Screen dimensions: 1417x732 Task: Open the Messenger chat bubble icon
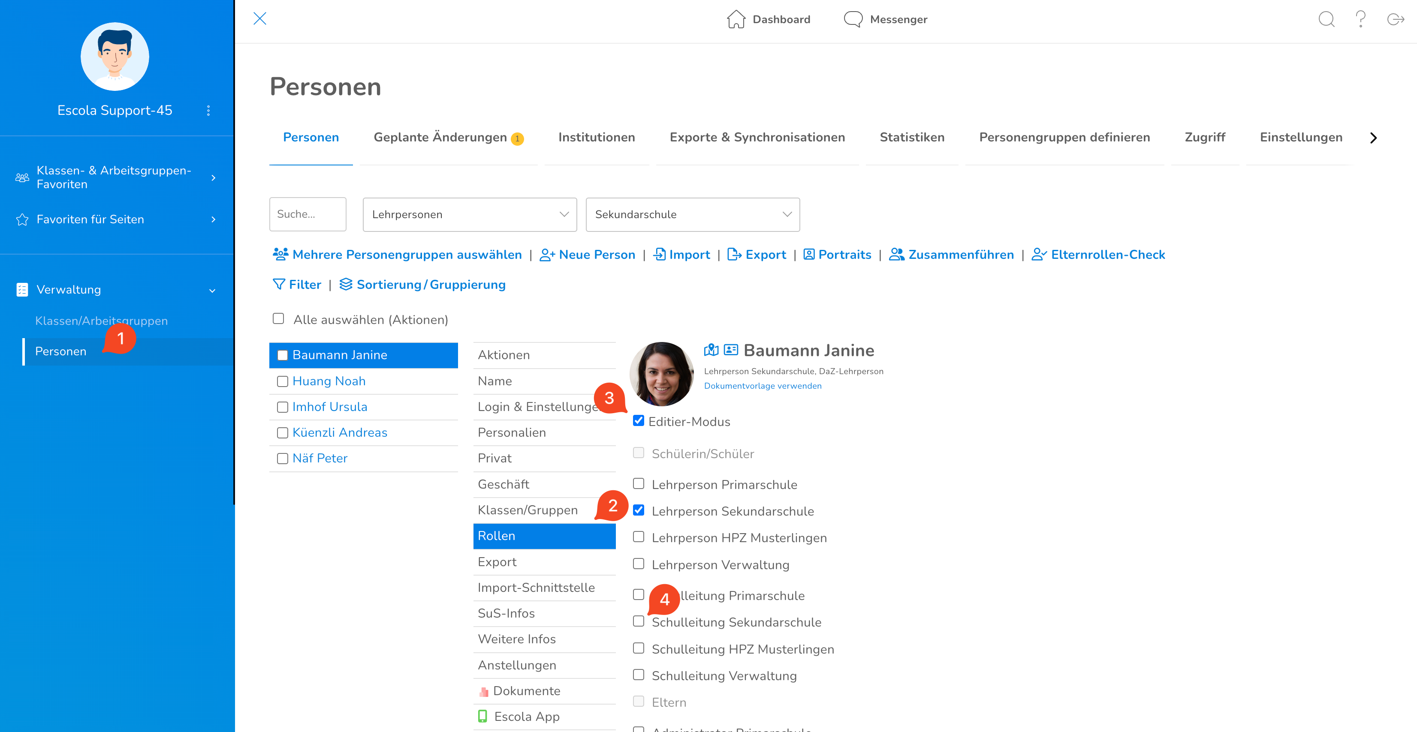853,19
